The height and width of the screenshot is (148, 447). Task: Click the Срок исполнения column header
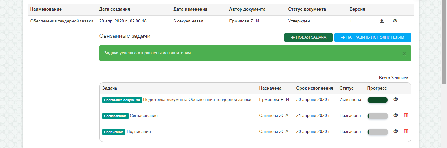[x=314, y=88]
